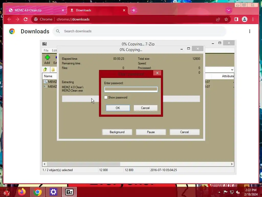Click the chrome://downloads address bar
Image resolution: width=262 pixels, height=197 pixels.
coord(131,19)
